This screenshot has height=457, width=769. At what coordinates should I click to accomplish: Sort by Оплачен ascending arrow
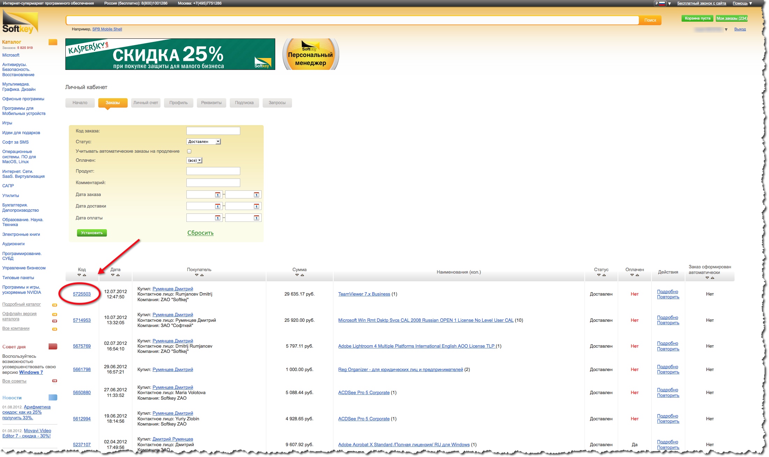point(637,275)
